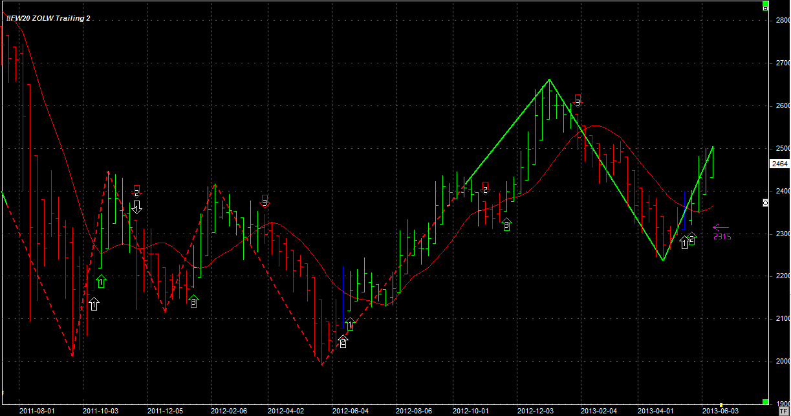The height and width of the screenshot is (416, 791).
Task: Select green up arrow 3 near December 2011
Action: coord(193,301)
